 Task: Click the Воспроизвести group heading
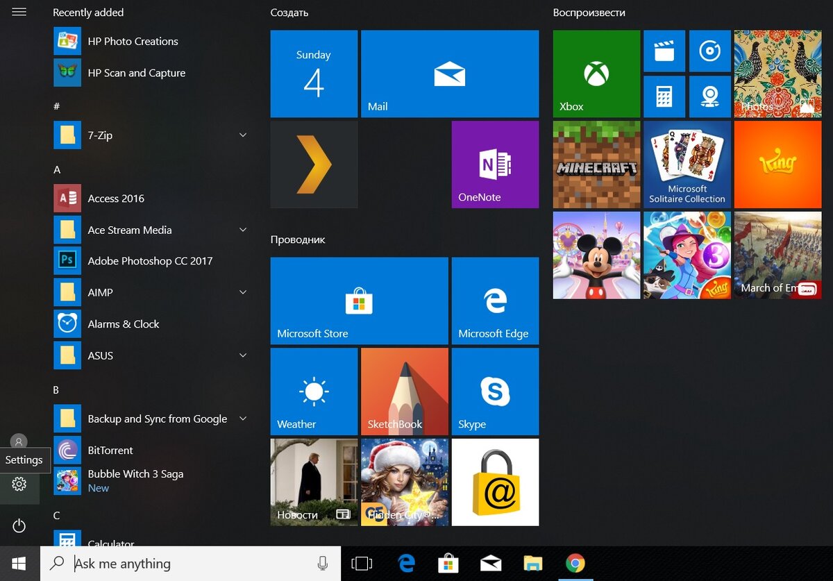click(589, 12)
